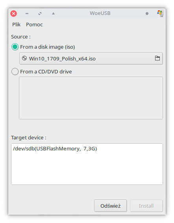Screen dimensions: 174x223
Task: Click the 'From a disk image (iso)' label text
Action: 48,47
